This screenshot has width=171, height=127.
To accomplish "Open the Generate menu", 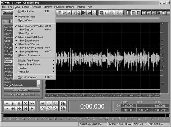I will [37, 7].
